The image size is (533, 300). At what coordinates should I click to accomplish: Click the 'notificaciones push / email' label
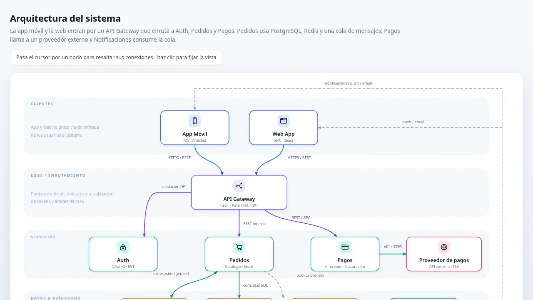point(349,83)
